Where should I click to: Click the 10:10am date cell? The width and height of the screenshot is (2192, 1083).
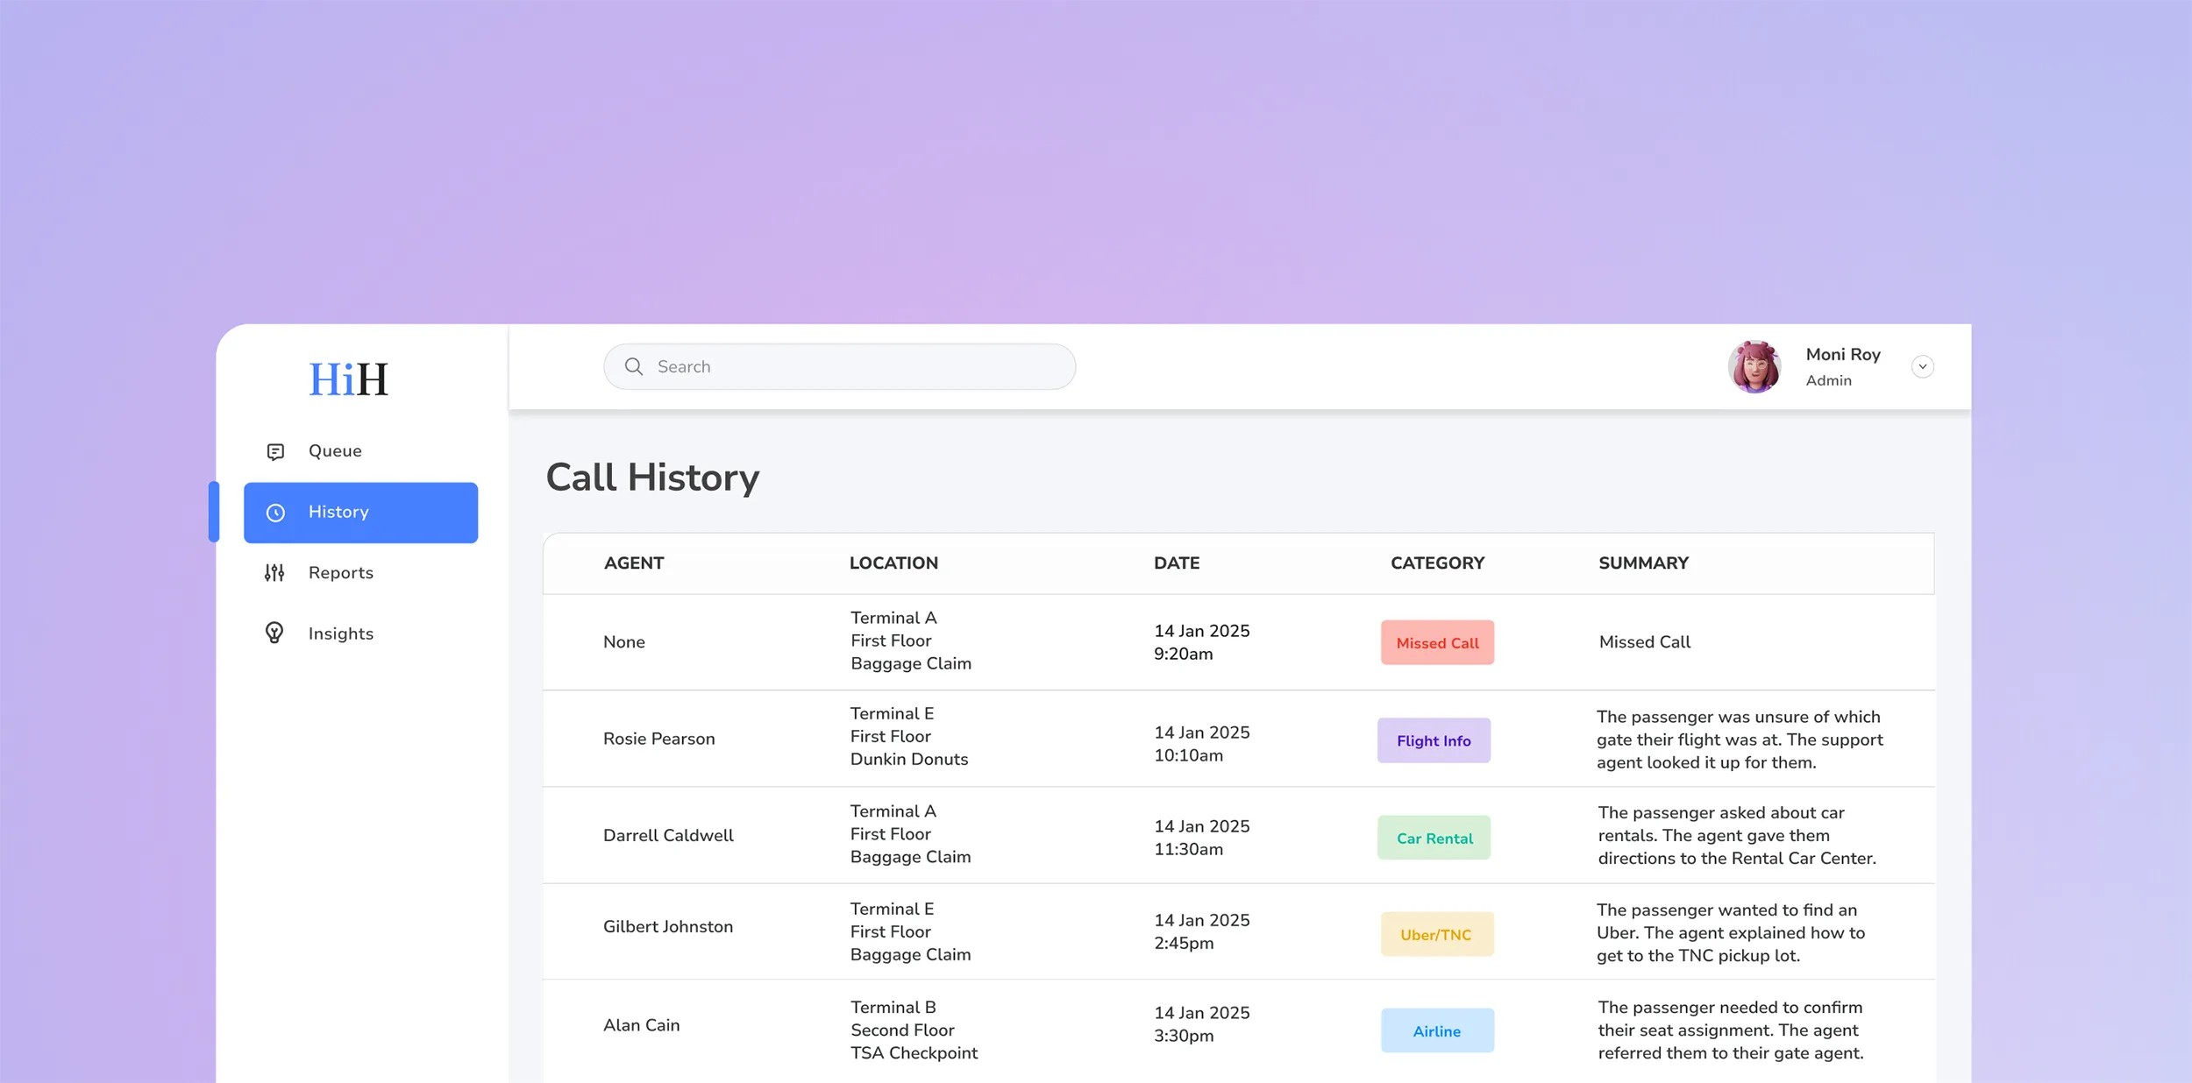(x=1201, y=744)
